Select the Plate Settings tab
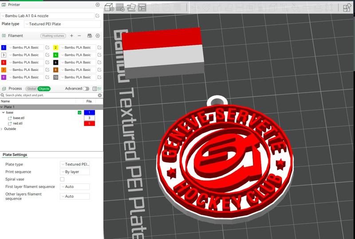Screen dimensions: 355x239 click(x=15, y=155)
